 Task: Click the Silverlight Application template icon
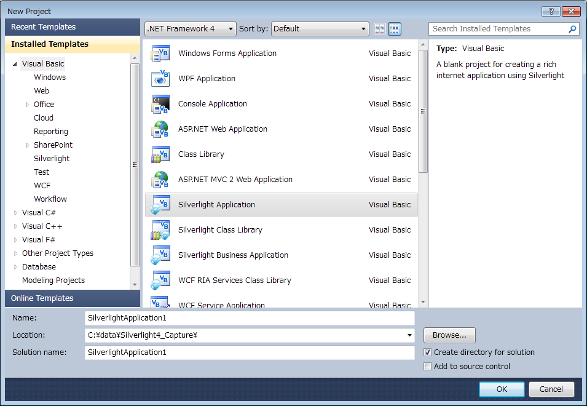pyautogui.click(x=160, y=204)
